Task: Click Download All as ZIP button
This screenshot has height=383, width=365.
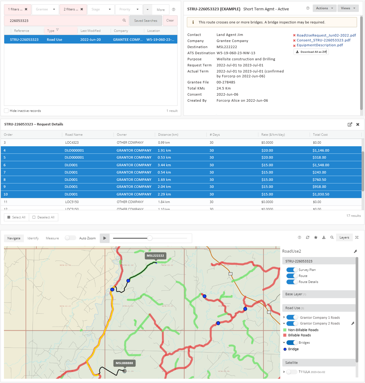Action: [x=311, y=52]
